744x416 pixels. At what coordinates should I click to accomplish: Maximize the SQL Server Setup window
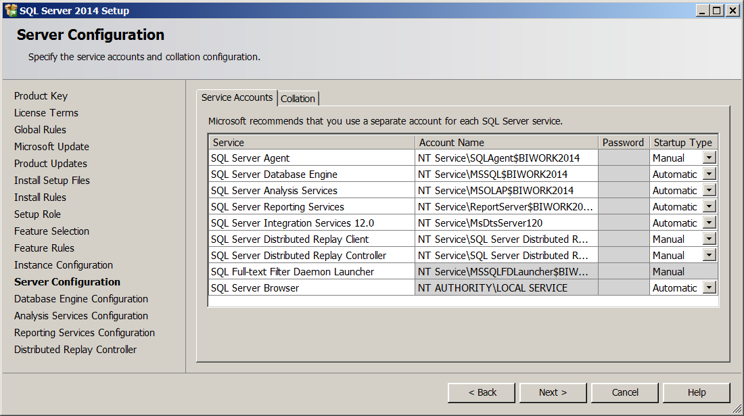click(717, 10)
